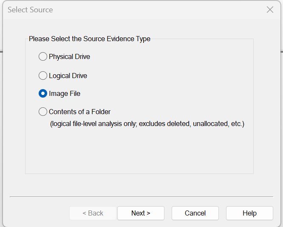This screenshot has width=283, height=227.
Task: Choose the Logical Drive radio option
Action: [x=43, y=76]
